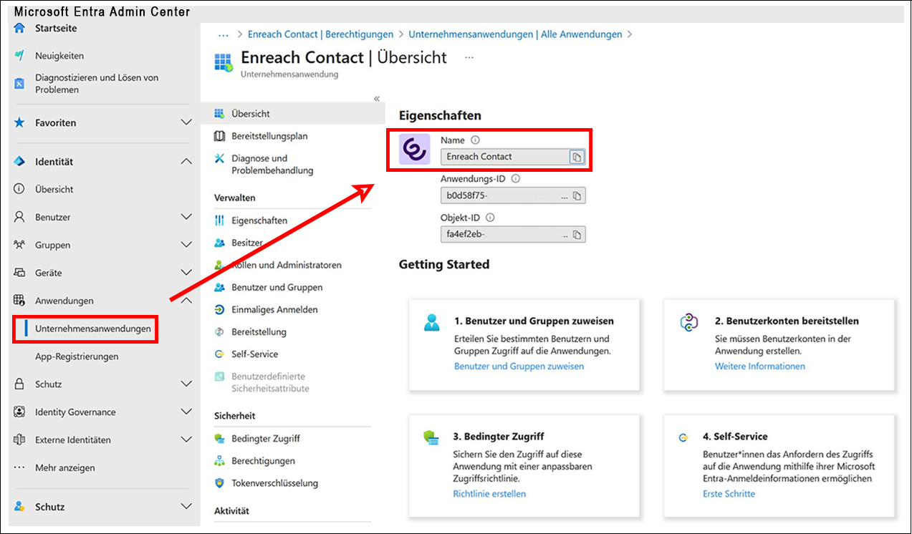Collapse the Identität section

tap(186, 162)
